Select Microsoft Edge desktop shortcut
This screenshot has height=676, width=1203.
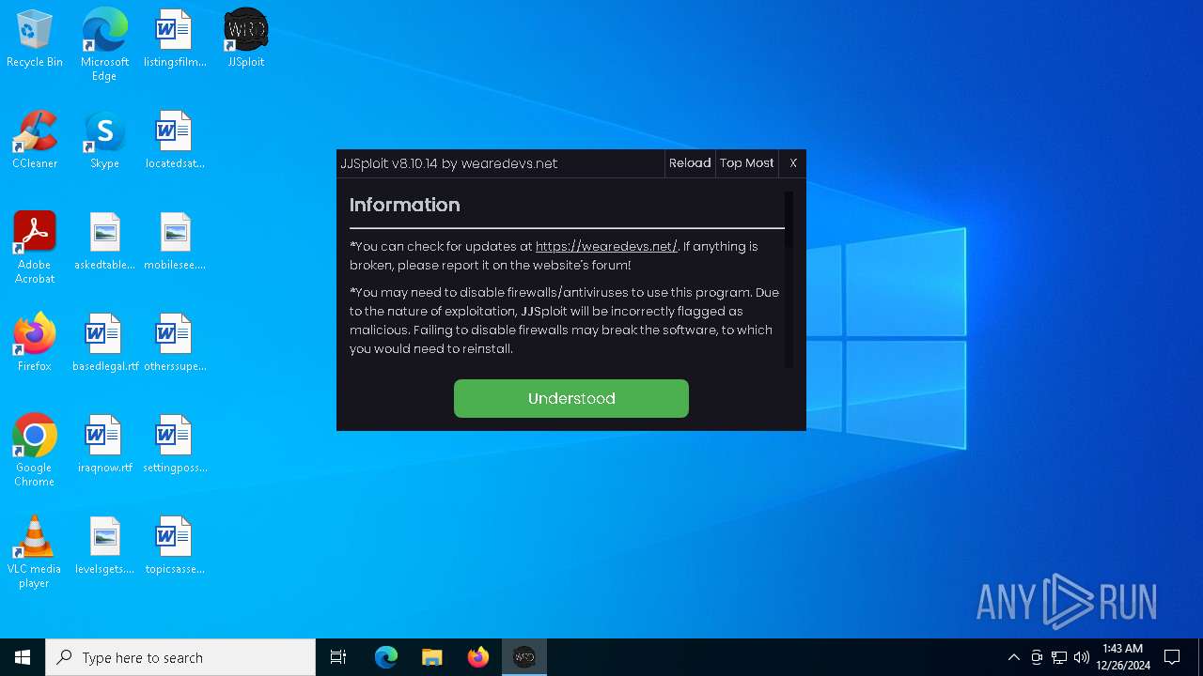click(104, 45)
